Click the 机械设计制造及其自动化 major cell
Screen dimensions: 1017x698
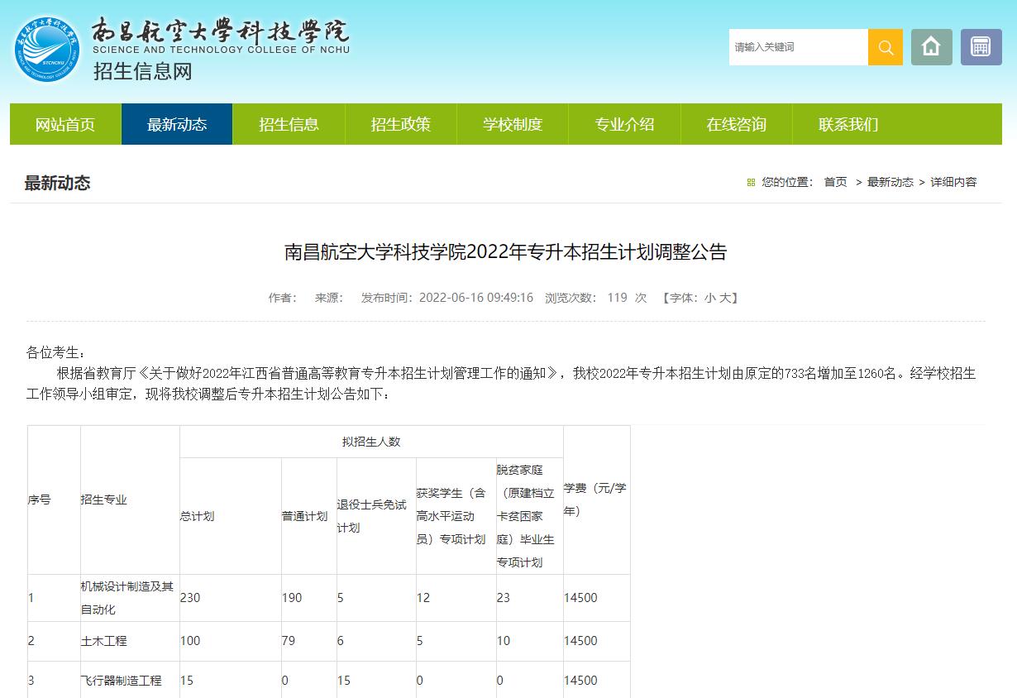pyautogui.click(x=130, y=598)
